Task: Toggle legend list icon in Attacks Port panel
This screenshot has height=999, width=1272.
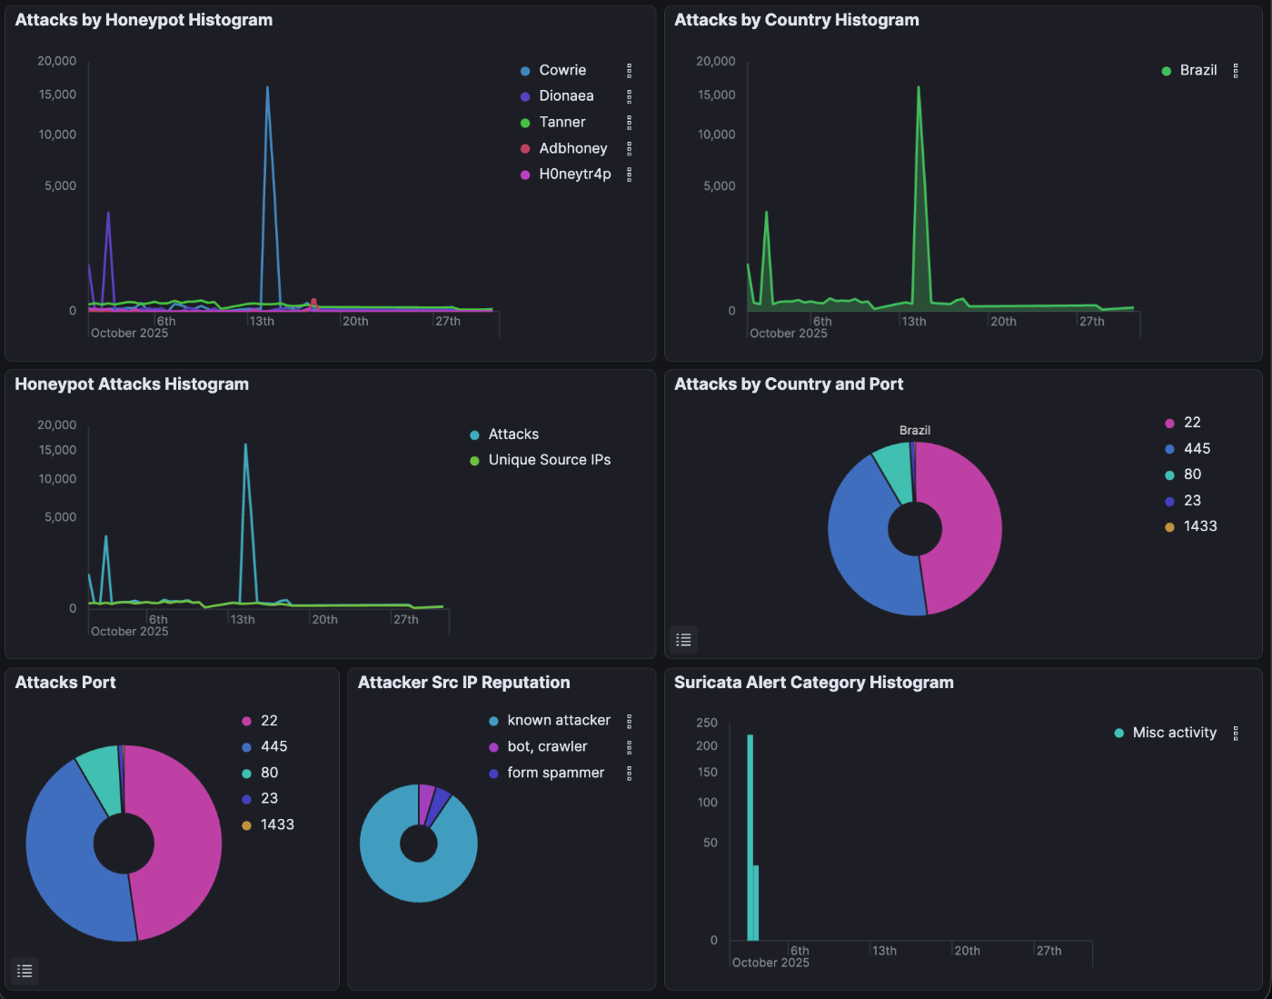Action: (25, 971)
